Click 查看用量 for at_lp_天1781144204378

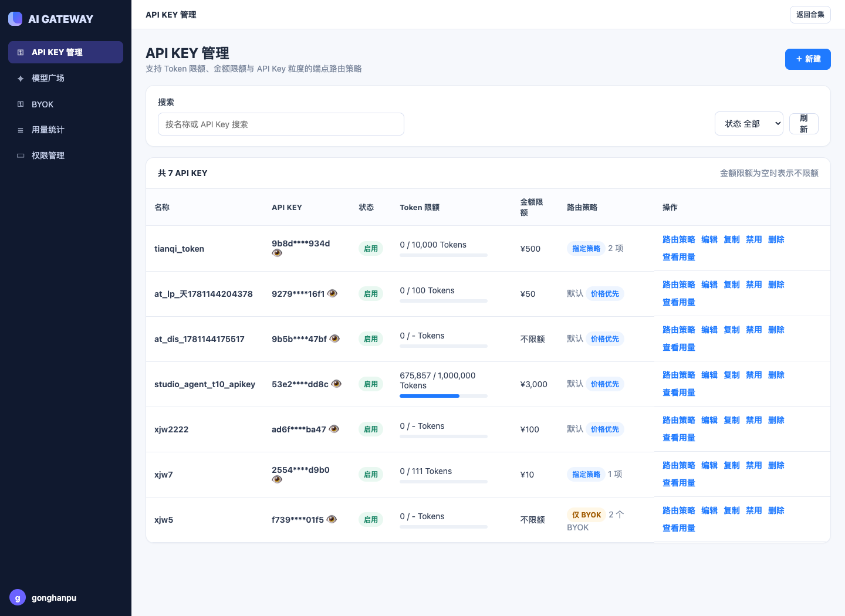coord(679,302)
